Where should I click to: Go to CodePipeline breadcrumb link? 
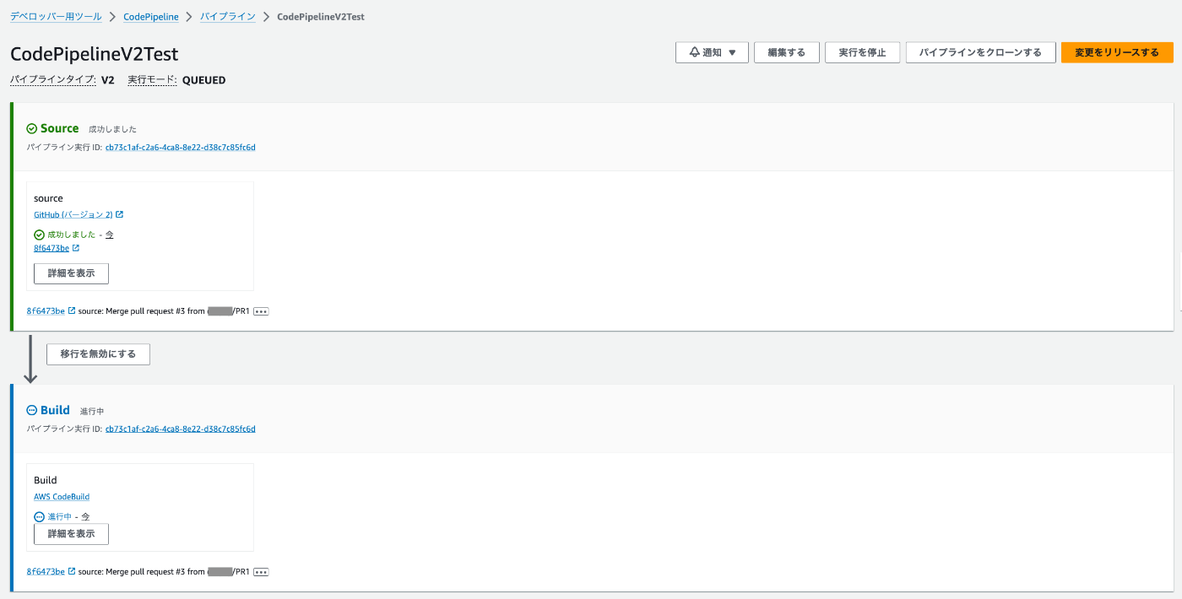(x=151, y=16)
